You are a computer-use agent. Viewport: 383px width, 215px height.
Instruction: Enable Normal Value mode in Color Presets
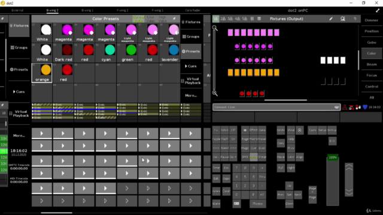138,19
